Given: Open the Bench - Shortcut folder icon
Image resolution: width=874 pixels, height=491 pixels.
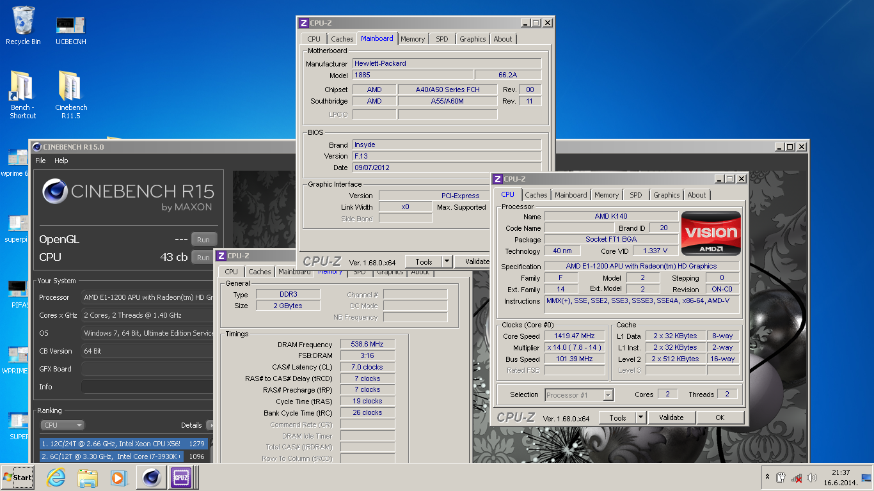Looking at the screenshot, I should coord(22,95).
